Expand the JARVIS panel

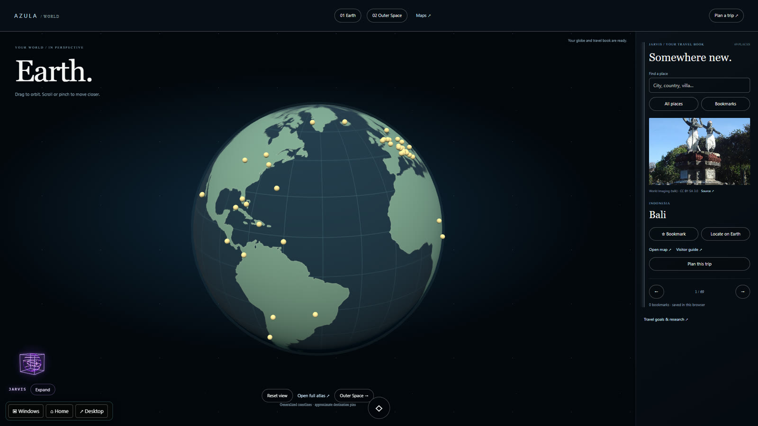click(x=43, y=390)
